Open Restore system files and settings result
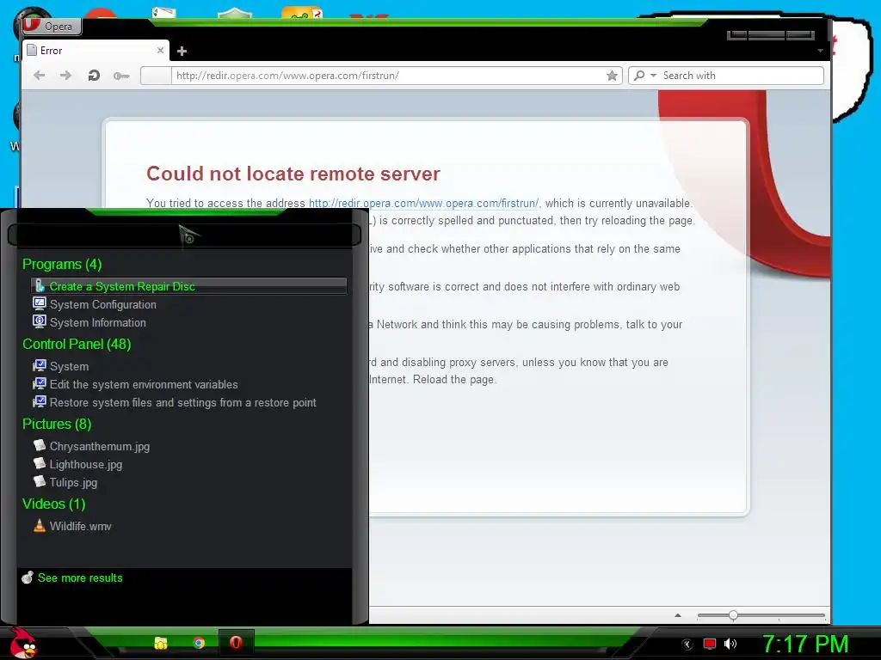Image resolution: width=881 pixels, height=660 pixels. tap(182, 402)
